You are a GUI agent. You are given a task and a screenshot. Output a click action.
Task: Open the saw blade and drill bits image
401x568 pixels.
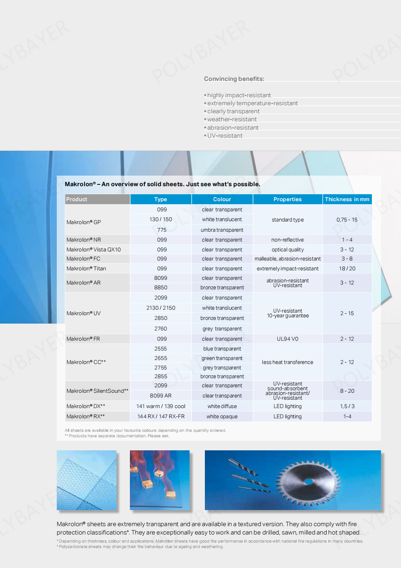tap(293, 480)
